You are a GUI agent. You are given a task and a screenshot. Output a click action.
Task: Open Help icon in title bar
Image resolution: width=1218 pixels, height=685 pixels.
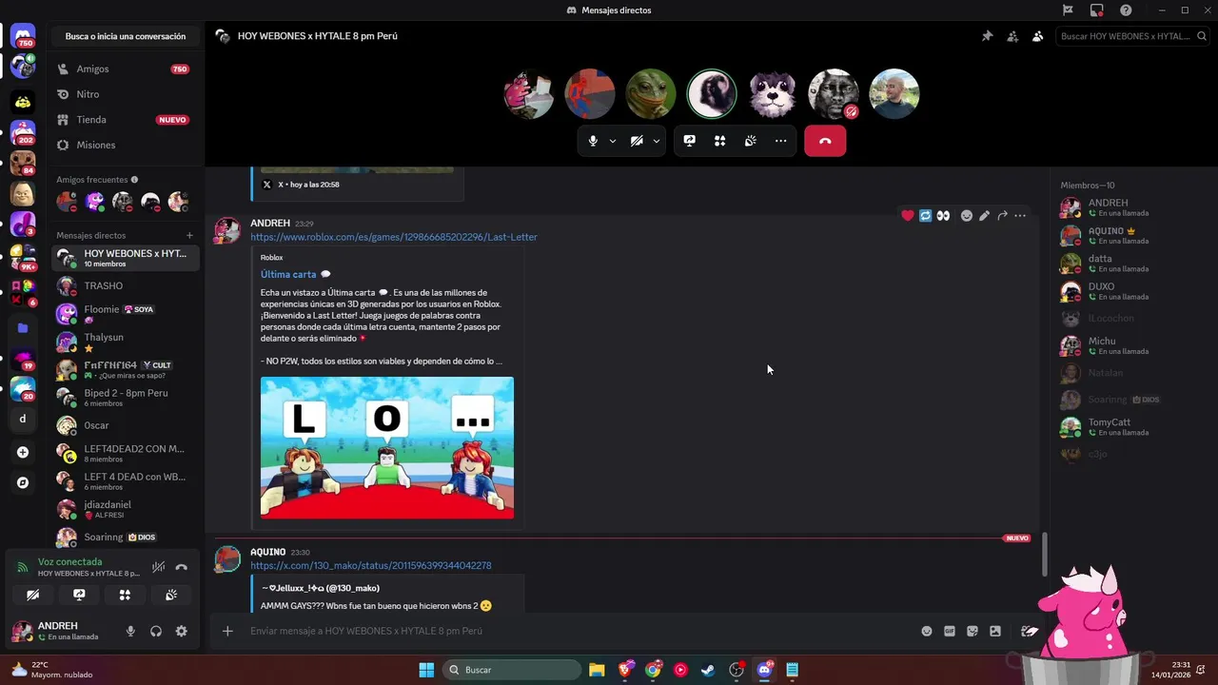[1127, 10]
